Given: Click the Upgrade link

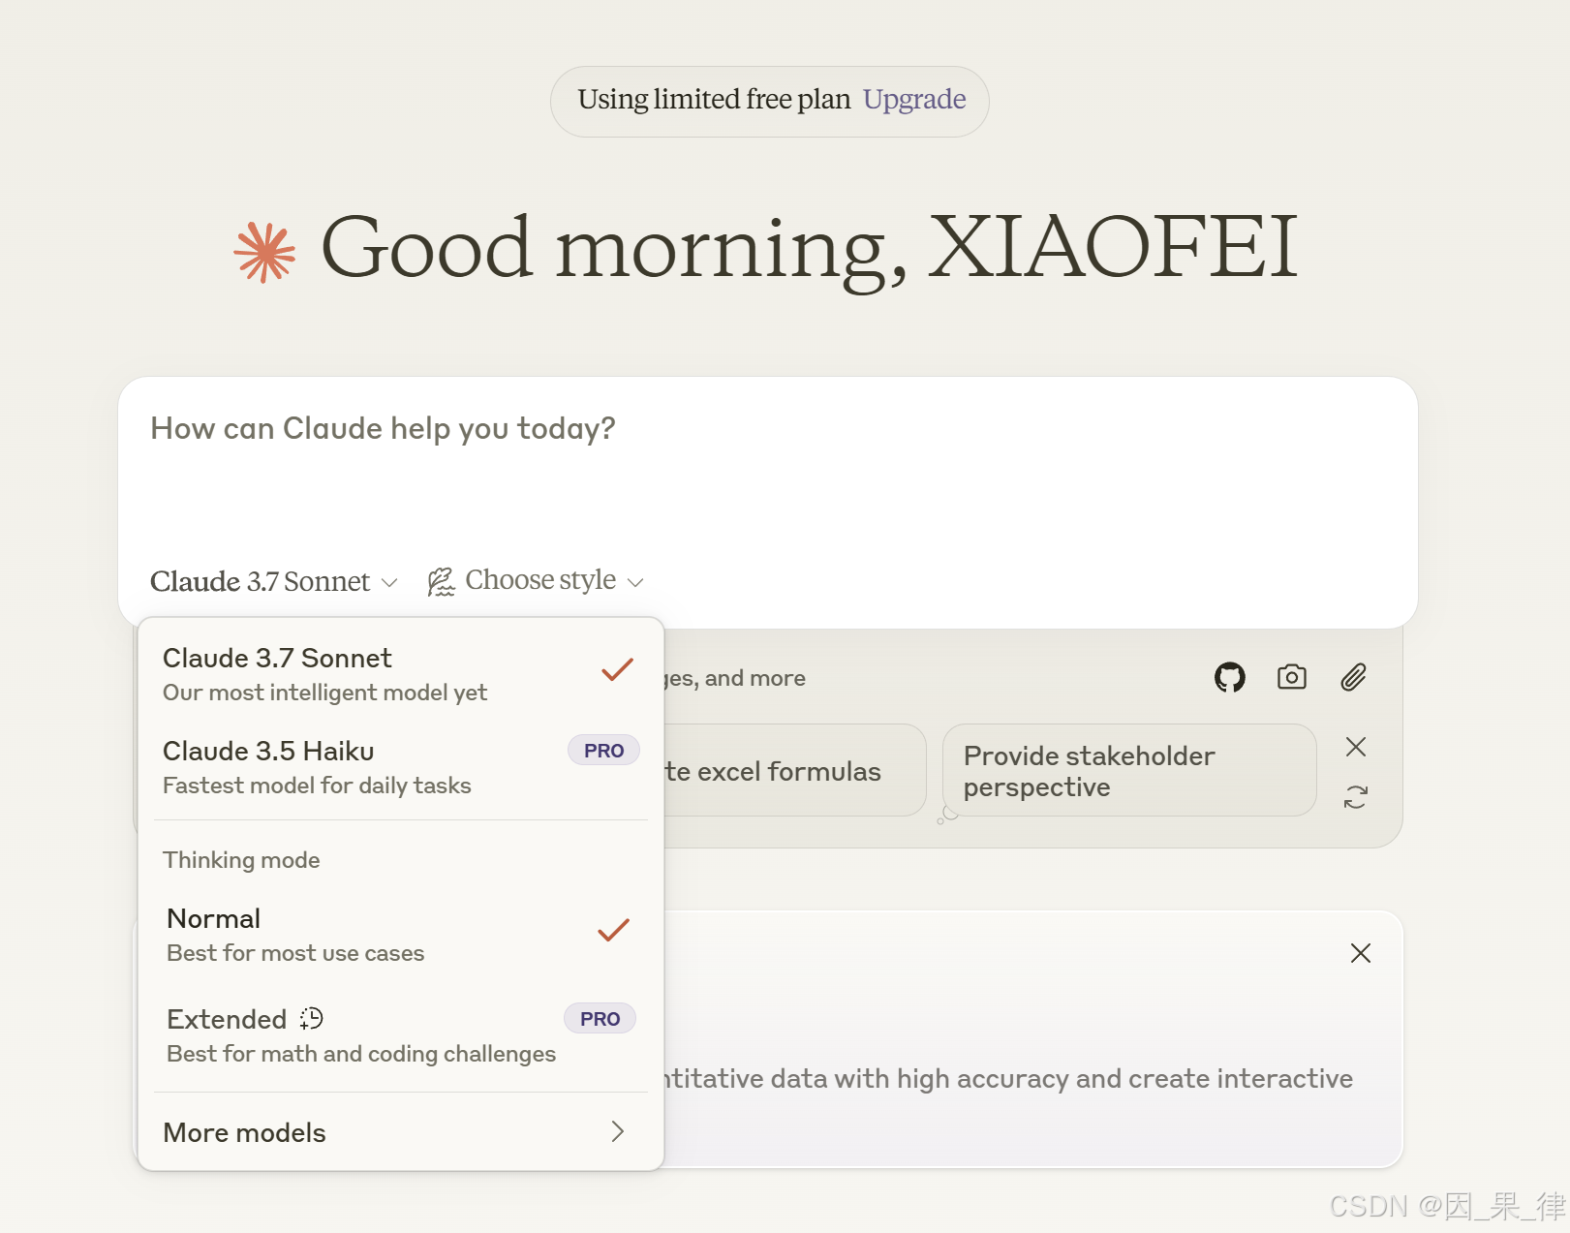Looking at the screenshot, I should [914, 100].
